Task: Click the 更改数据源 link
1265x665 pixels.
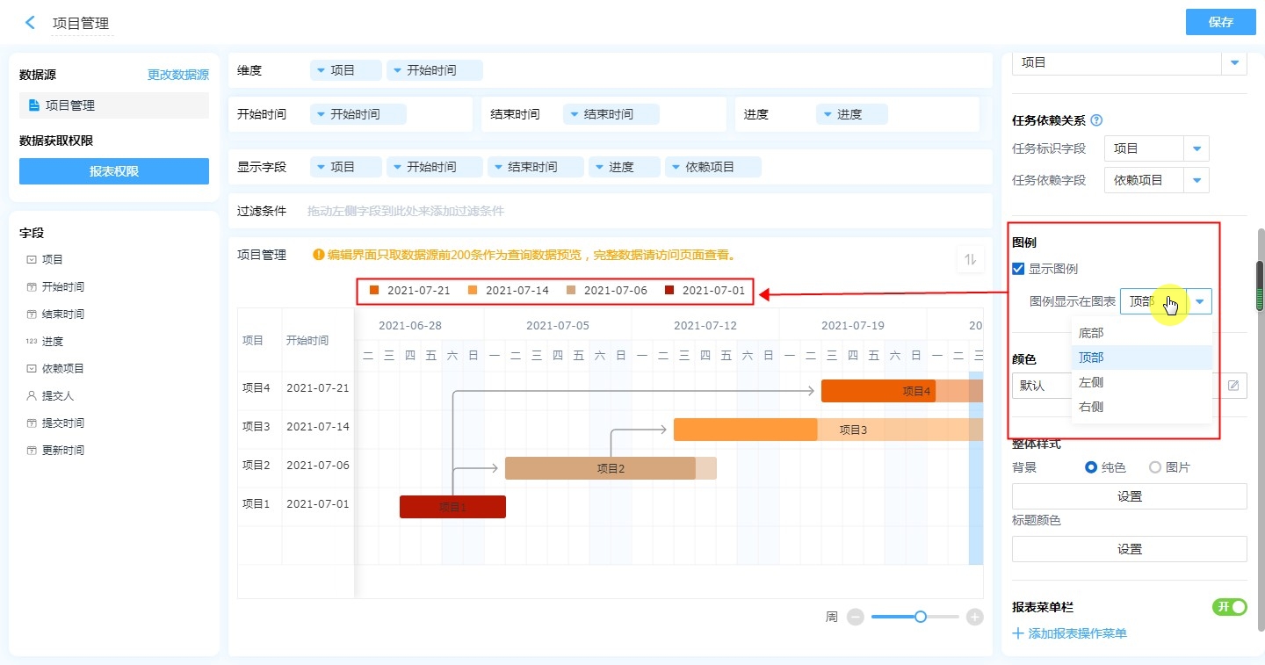Action: [x=177, y=76]
